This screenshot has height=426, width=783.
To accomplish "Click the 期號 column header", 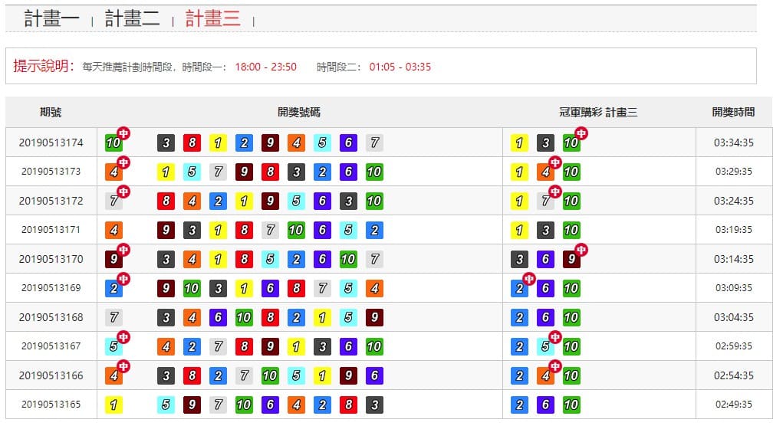I will click(x=51, y=112).
